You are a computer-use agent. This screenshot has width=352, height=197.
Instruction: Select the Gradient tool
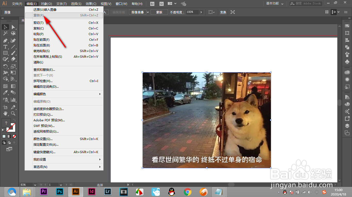point(13,86)
